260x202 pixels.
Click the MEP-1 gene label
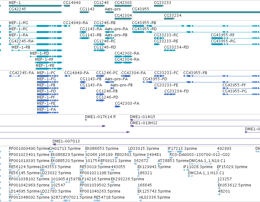tap(15, 3)
